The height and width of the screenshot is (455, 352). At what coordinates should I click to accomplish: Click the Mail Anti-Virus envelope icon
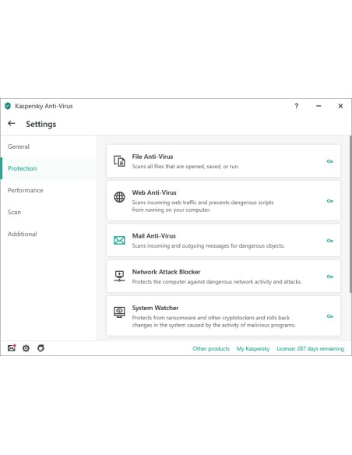119,240
